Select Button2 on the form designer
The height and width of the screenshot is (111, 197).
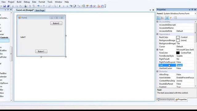tap(56, 23)
